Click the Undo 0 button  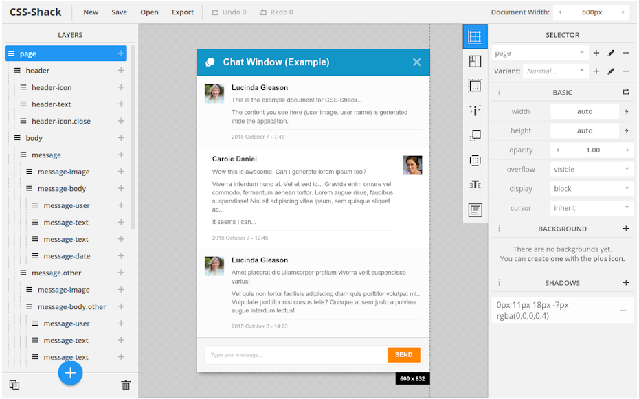click(229, 12)
